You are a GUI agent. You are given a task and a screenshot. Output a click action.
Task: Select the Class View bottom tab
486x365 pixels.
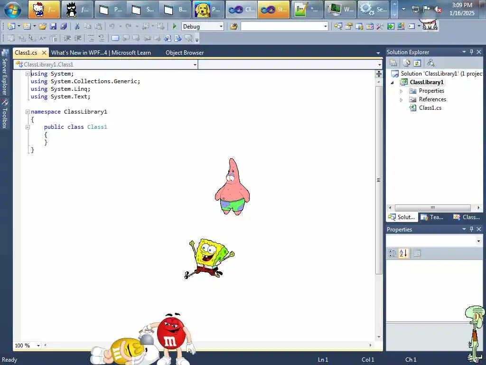[x=467, y=217]
